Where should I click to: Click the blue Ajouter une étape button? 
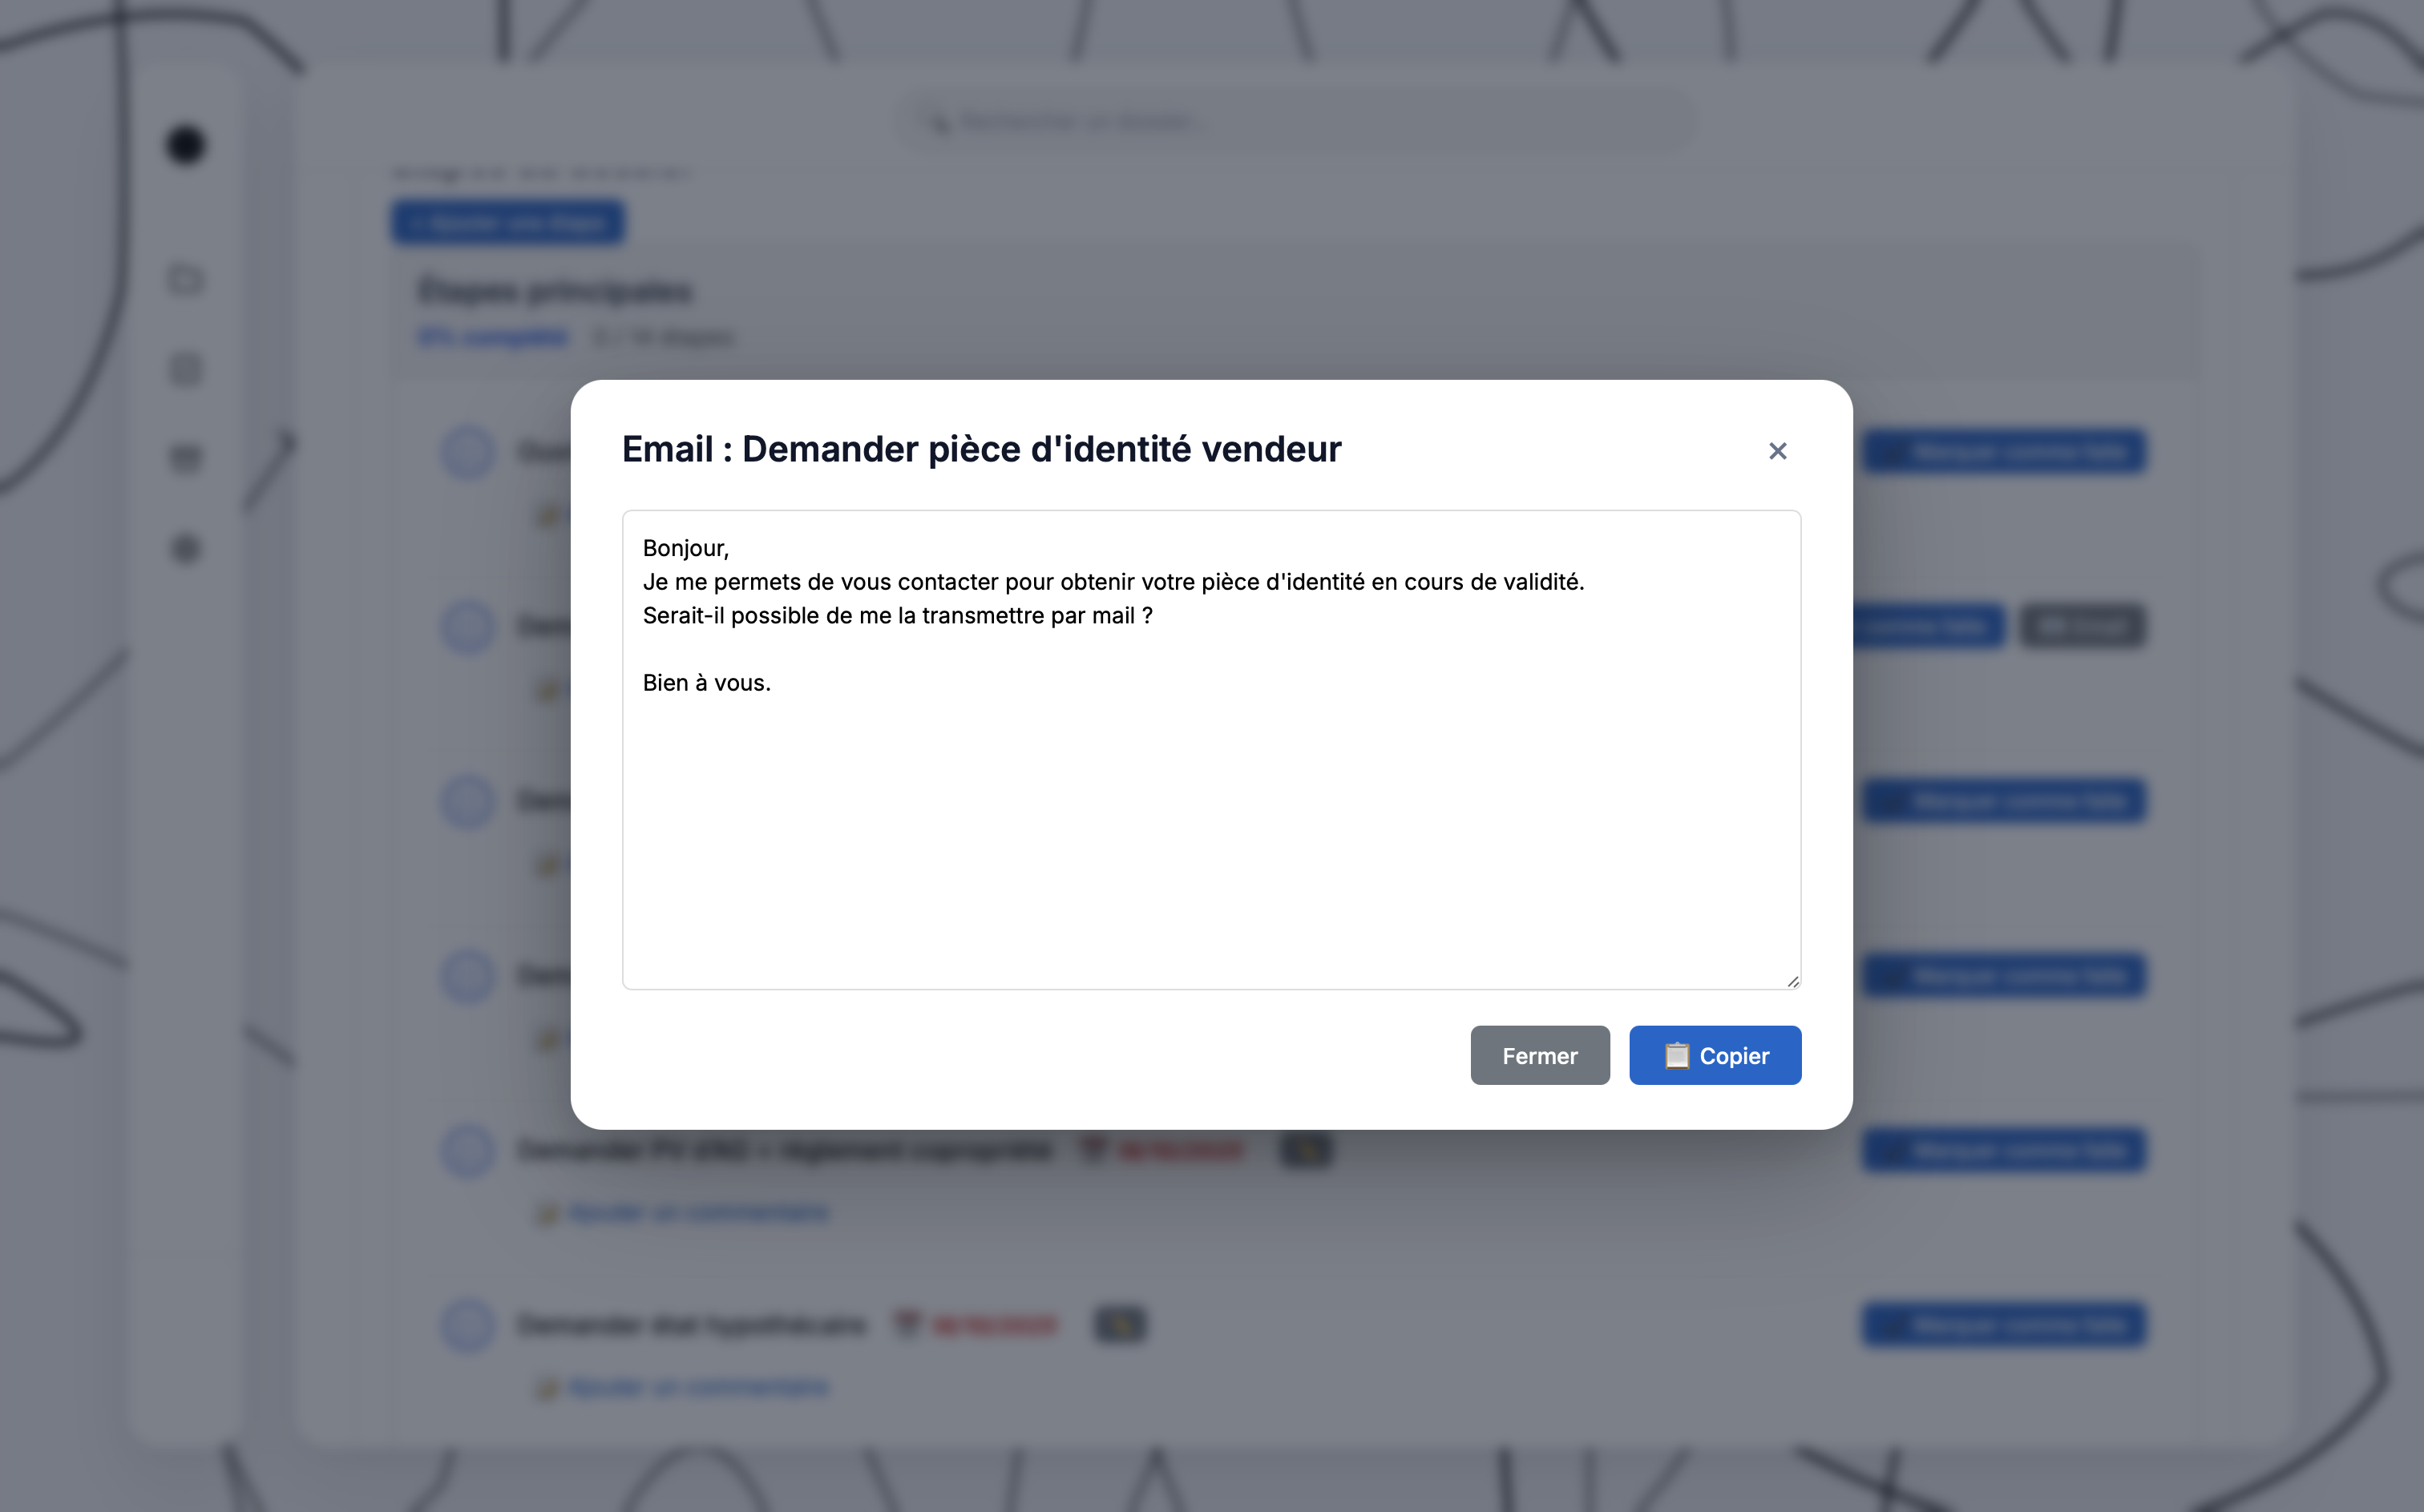click(508, 222)
